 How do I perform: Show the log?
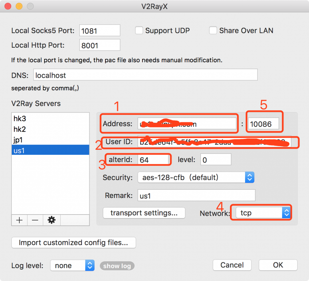click(x=117, y=266)
